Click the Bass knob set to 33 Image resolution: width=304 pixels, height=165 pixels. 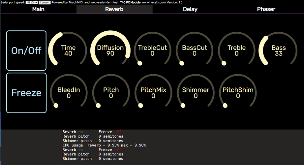pos(279,50)
